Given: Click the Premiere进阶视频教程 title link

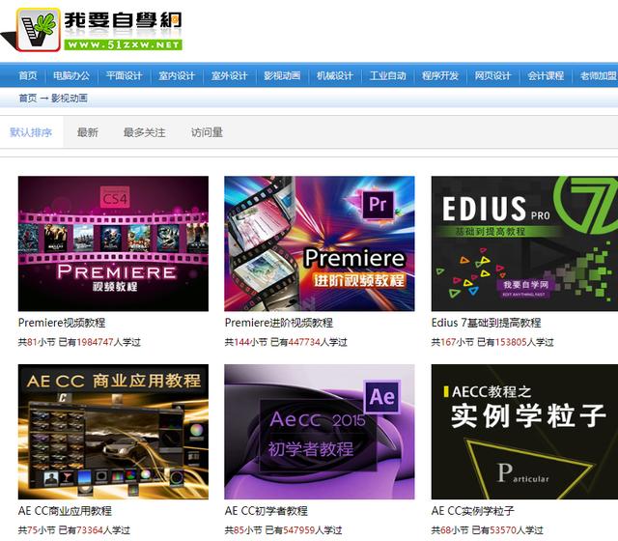Looking at the screenshot, I should tap(279, 323).
